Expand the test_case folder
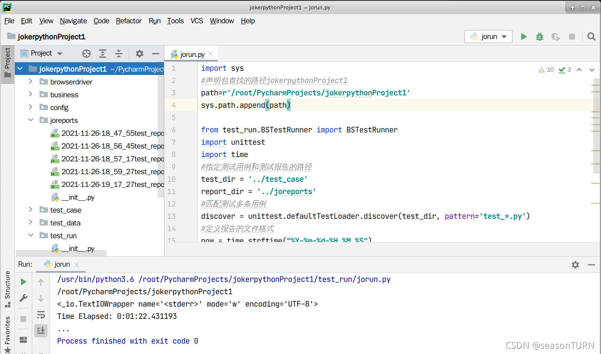This screenshot has height=354, width=601. pos(31,210)
